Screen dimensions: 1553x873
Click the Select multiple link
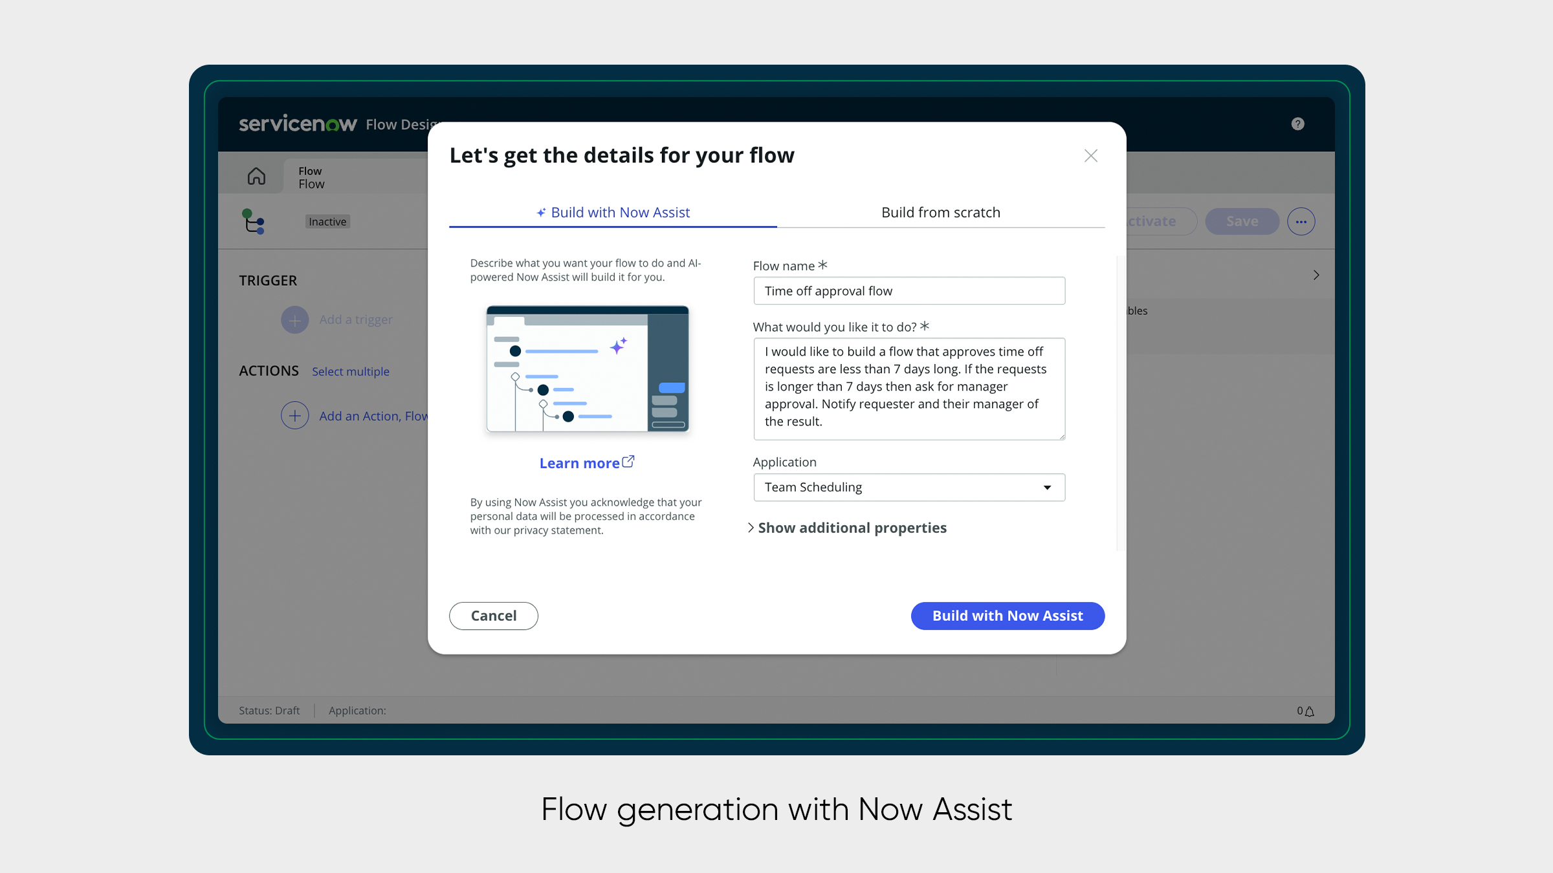(x=350, y=372)
